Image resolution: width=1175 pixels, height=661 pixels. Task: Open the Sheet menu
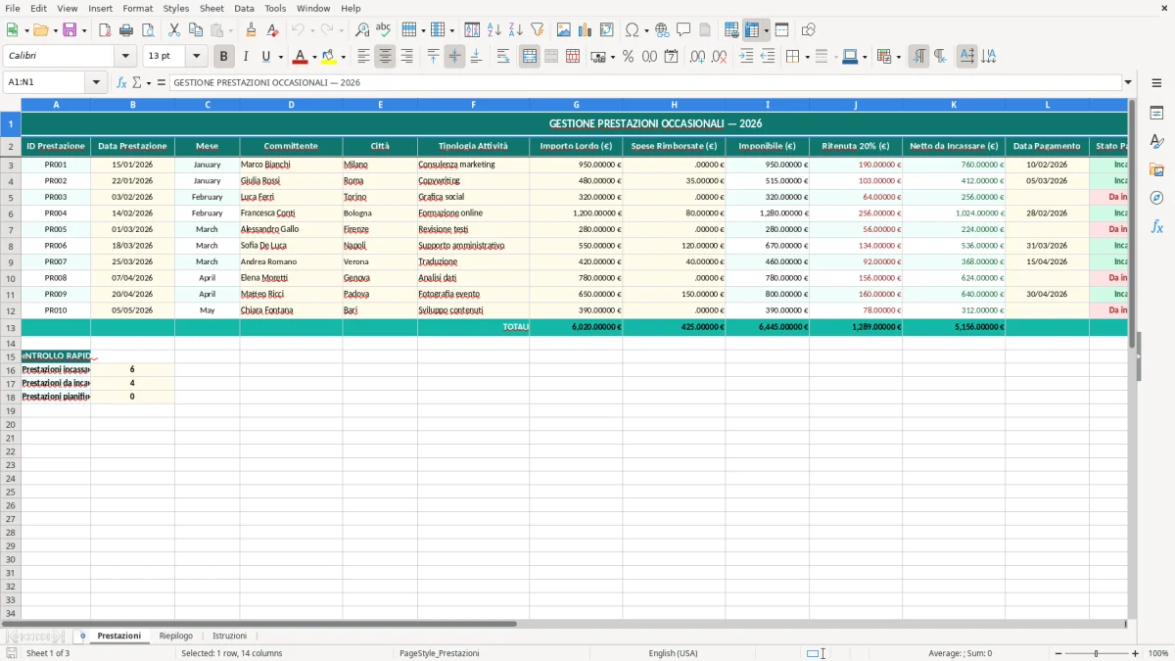(x=211, y=8)
